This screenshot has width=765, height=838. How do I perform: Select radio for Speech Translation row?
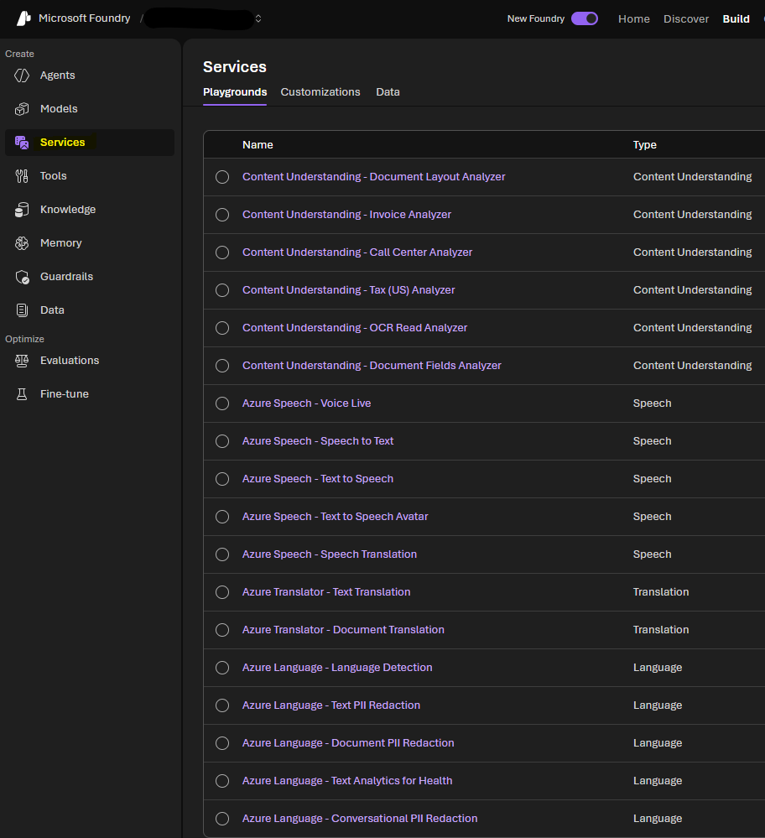[x=222, y=554]
